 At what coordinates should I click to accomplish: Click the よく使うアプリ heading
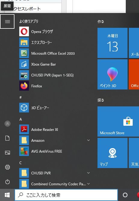point(29,21)
